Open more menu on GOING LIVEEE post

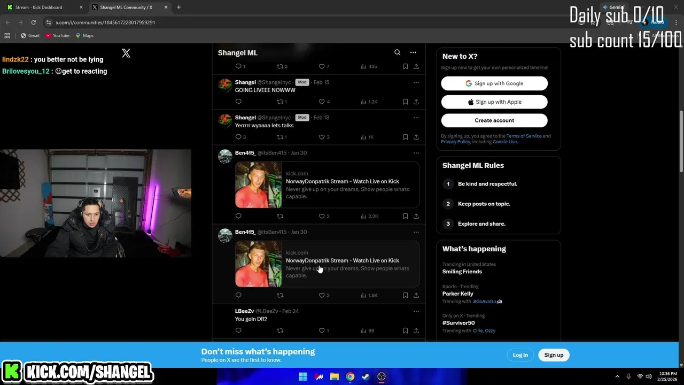coord(416,82)
